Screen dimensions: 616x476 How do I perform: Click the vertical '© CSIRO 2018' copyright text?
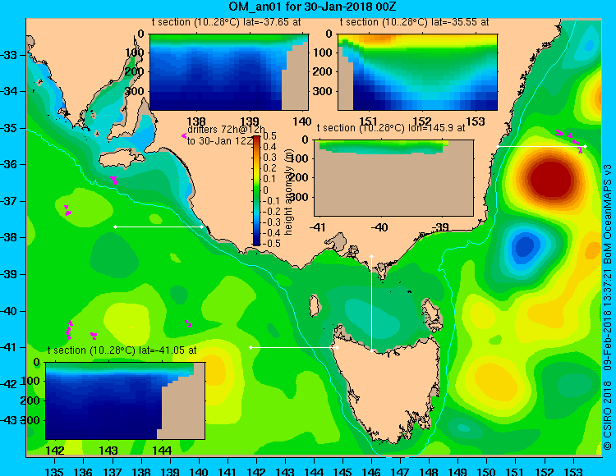pos(608,414)
